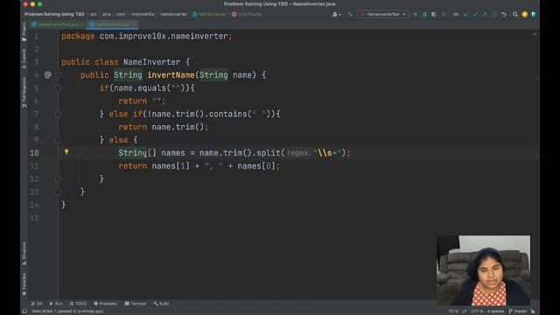Image resolution: width=560 pixels, height=315 pixels.
Task: Open the Run tool window tab
Action: 56,304
